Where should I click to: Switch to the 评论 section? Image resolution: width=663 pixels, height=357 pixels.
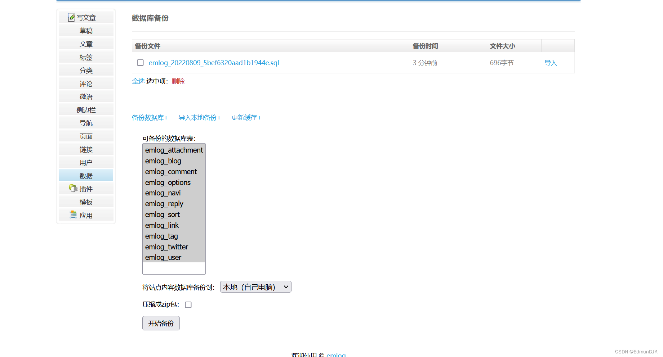tap(86, 83)
